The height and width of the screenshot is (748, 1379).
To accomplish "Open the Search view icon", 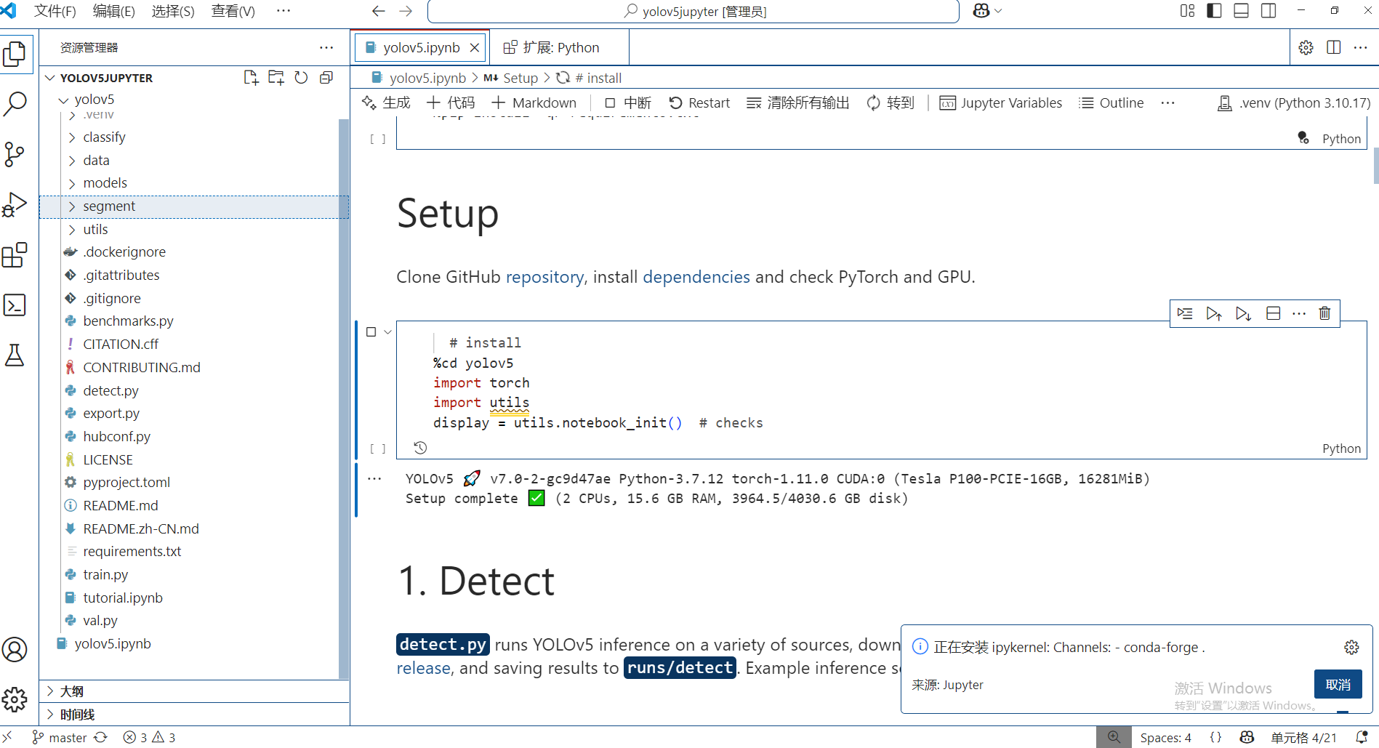I will (15, 103).
